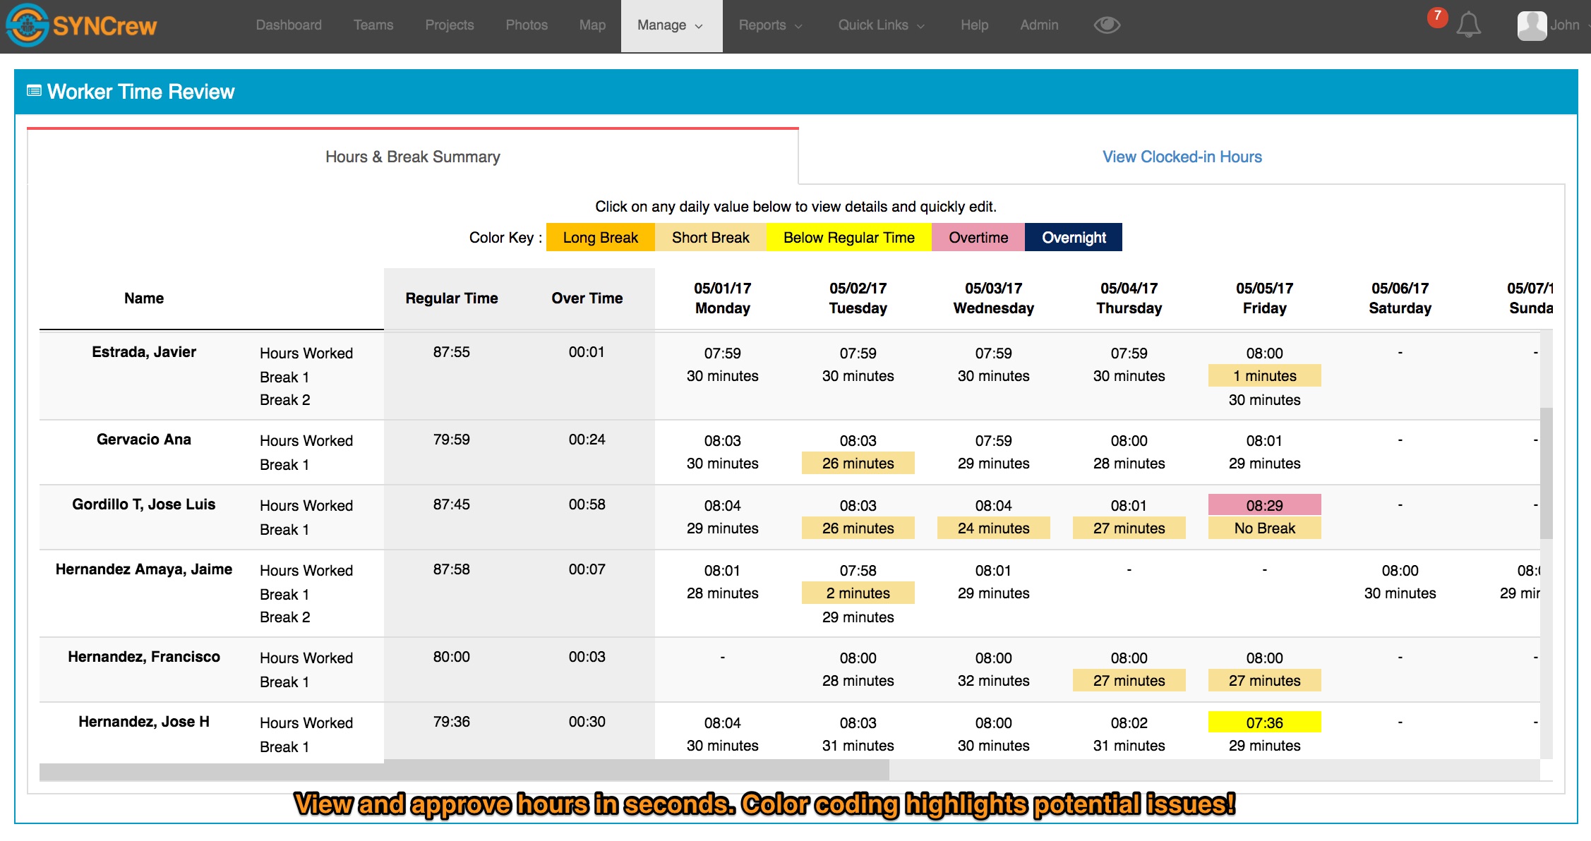This screenshot has width=1591, height=841.
Task: Click the red notification count badge
Action: pyautogui.click(x=1437, y=16)
